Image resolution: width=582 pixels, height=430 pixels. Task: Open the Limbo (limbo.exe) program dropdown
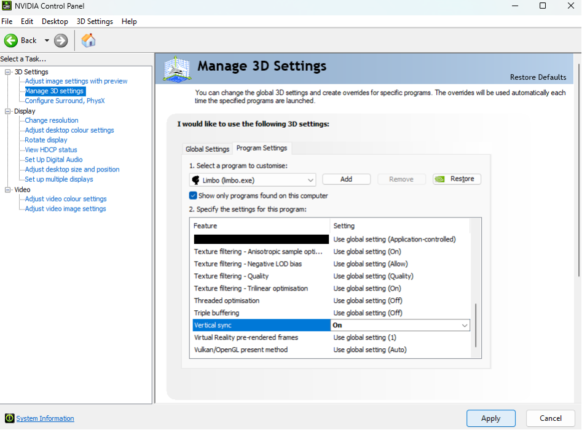[x=253, y=180]
